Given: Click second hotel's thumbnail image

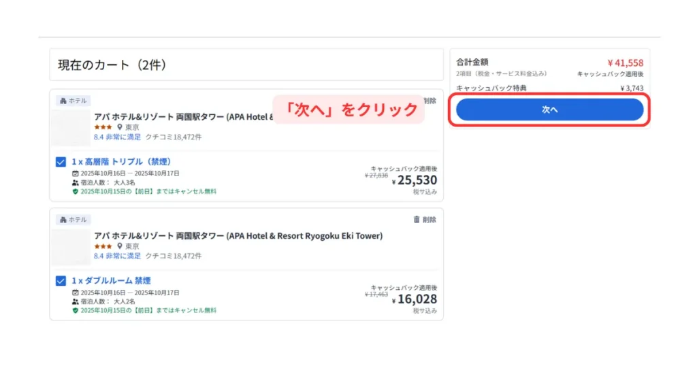Looking at the screenshot, I should [x=71, y=247].
